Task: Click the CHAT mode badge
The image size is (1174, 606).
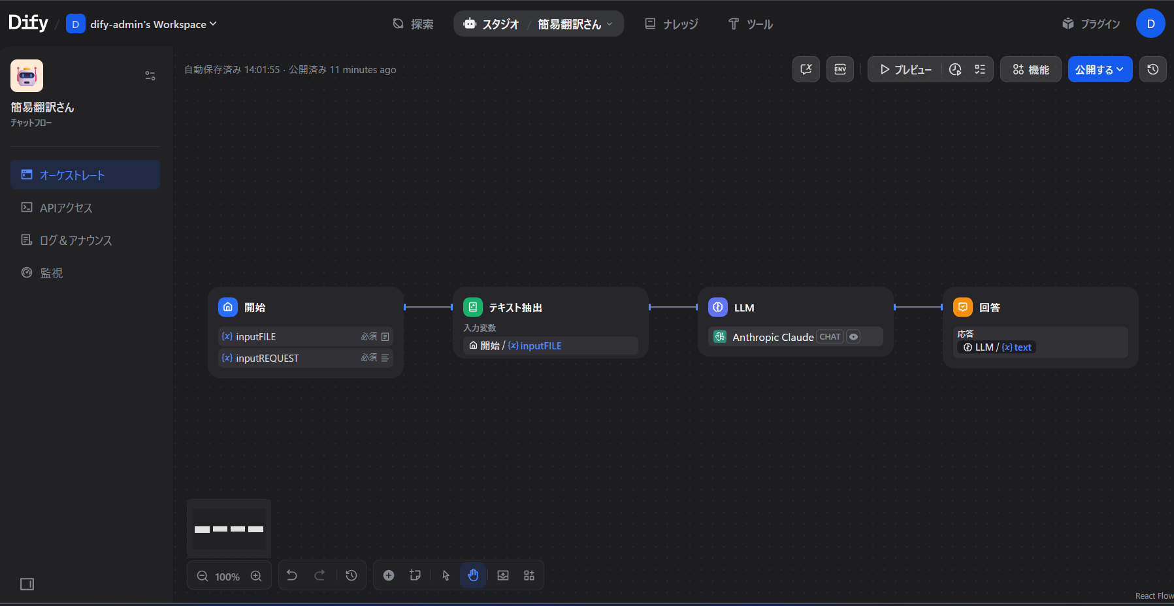Action: coord(830,337)
